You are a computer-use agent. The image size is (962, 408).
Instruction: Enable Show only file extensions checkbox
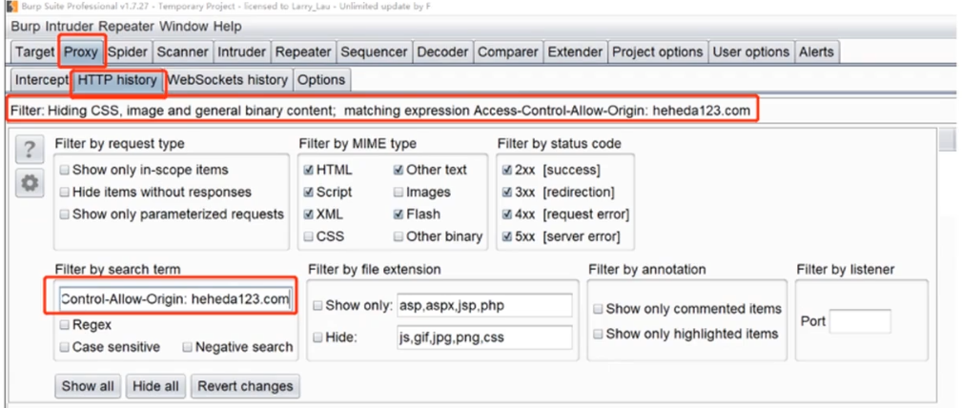(x=317, y=306)
